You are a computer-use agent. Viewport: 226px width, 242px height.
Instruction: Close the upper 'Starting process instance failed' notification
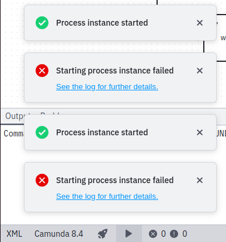pyautogui.click(x=200, y=71)
